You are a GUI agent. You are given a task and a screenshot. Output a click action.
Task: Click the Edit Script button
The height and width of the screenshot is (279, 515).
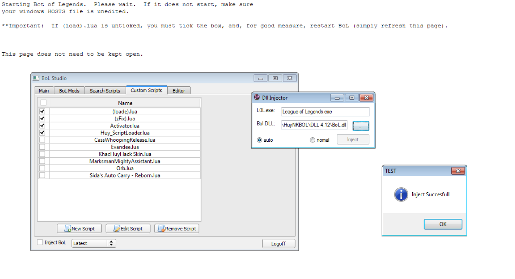[128, 228]
